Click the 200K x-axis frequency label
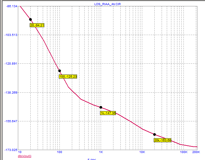205x160 pixels. (x=196, y=152)
